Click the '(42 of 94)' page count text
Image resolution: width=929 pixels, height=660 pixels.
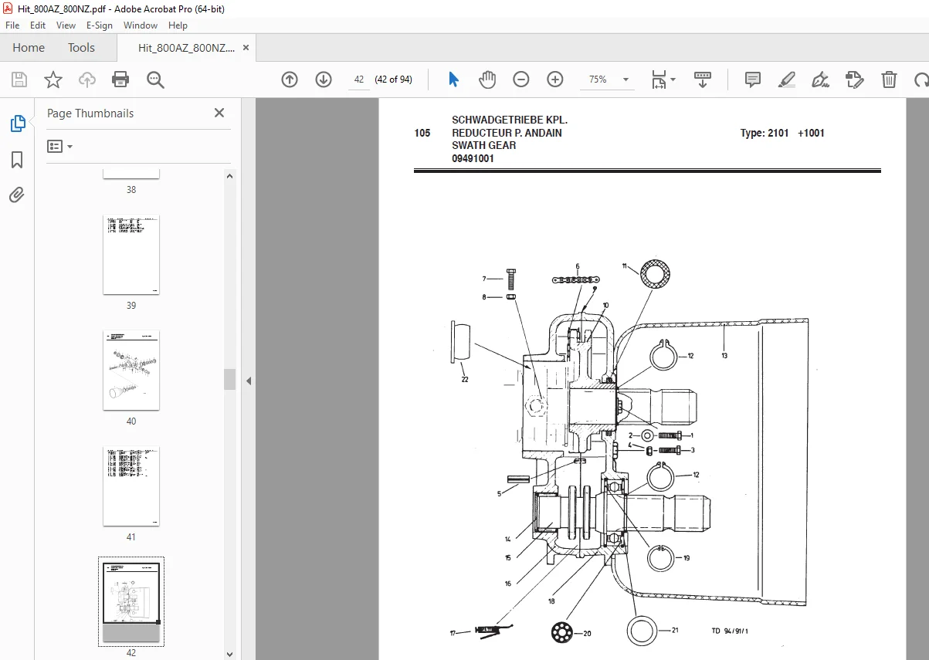[393, 80]
